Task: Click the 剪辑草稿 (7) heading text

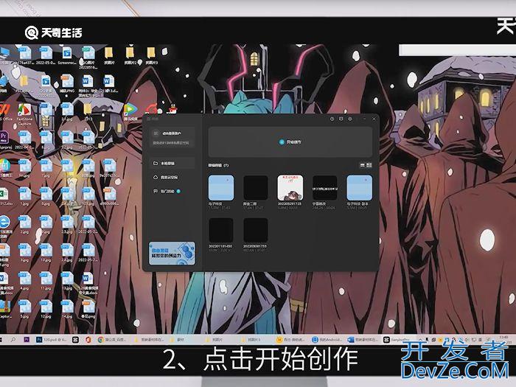Action: (218, 165)
